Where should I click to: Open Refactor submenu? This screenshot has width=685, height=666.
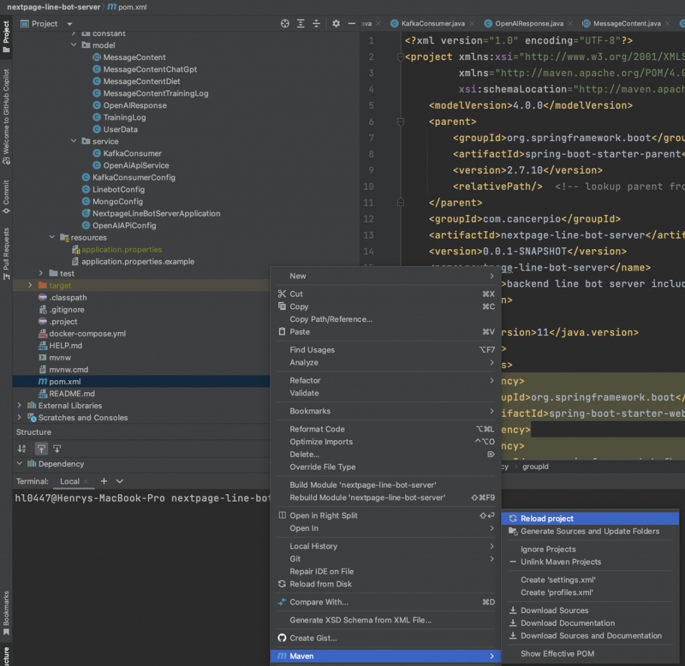(386, 380)
